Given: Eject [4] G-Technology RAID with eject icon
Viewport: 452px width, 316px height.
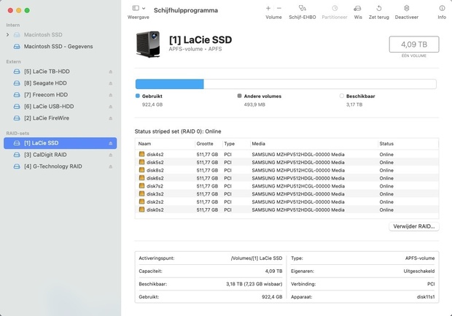Looking at the screenshot, I should [x=110, y=166].
